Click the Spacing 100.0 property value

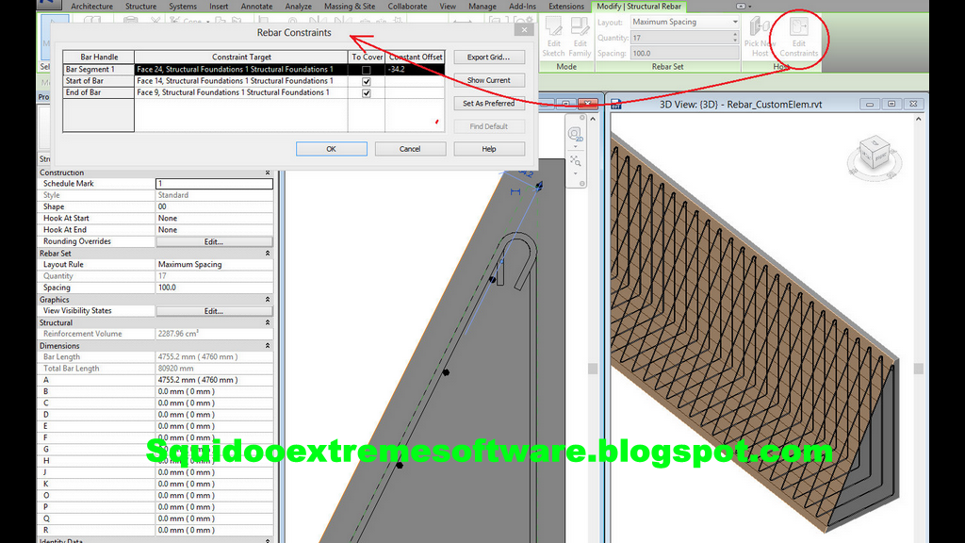214,288
